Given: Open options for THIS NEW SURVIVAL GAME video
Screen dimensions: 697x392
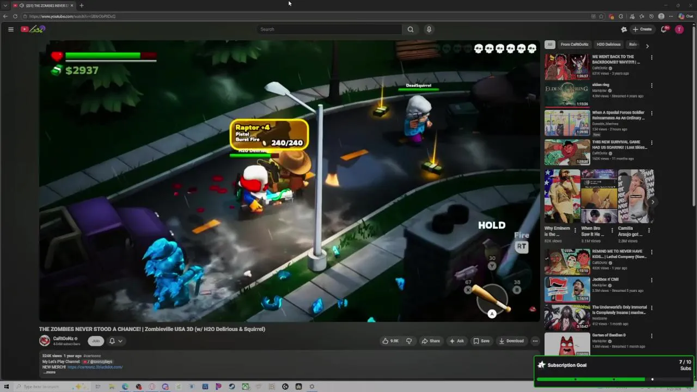Looking at the screenshot, I should coord(651,143).
